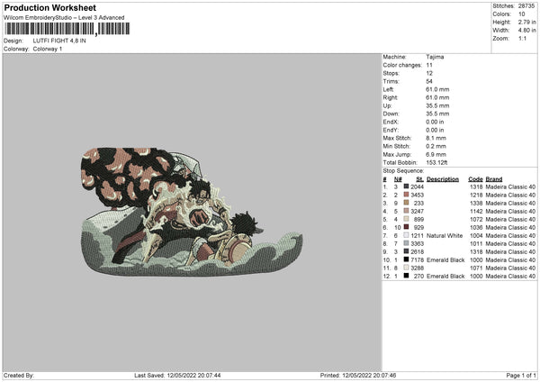Click the color swatch for stop 9 (2618 stitches)
This screenshot has height=382, width=540.
(407, 251)
